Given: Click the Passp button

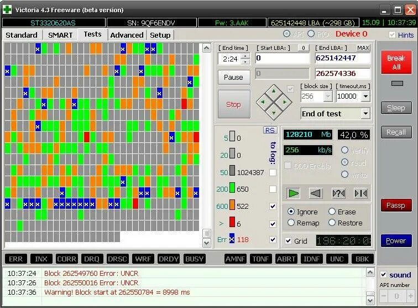Looking at the screenshot, I should pyautogui.click(x=396, y=205).
